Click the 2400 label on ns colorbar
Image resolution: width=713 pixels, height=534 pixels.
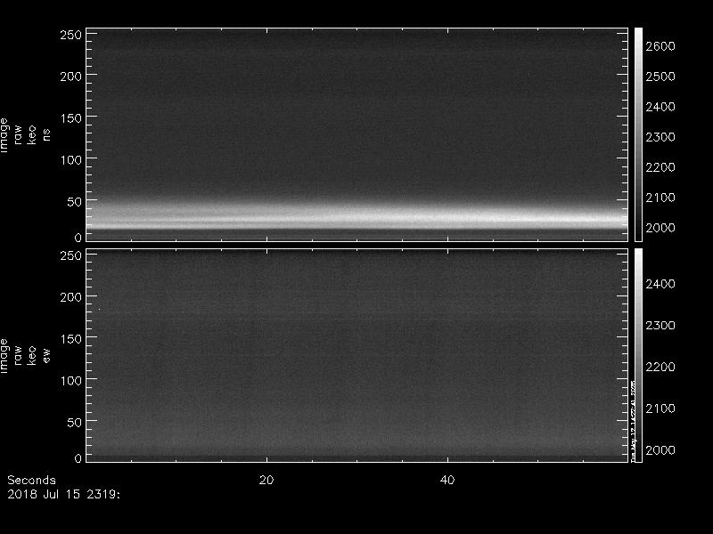(660, 107)
